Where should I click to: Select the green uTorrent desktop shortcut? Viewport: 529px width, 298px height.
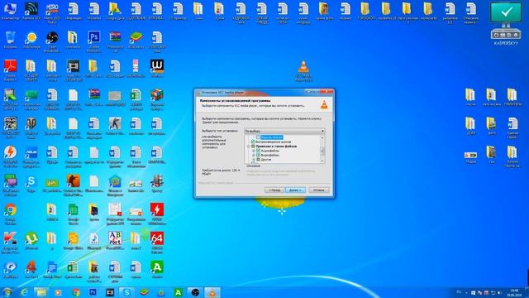[31, 241]
